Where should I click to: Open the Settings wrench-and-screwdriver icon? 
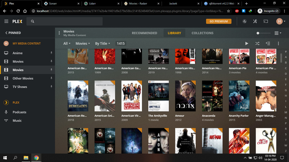pyautogui.click(x=255, y=21)
